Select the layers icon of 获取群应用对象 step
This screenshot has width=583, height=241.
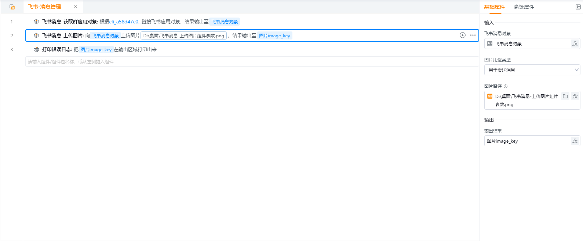[x=36, y=22]
